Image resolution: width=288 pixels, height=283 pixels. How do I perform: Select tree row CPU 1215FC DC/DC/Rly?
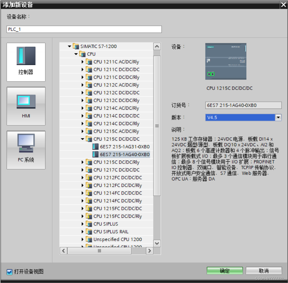pos(106,216)
